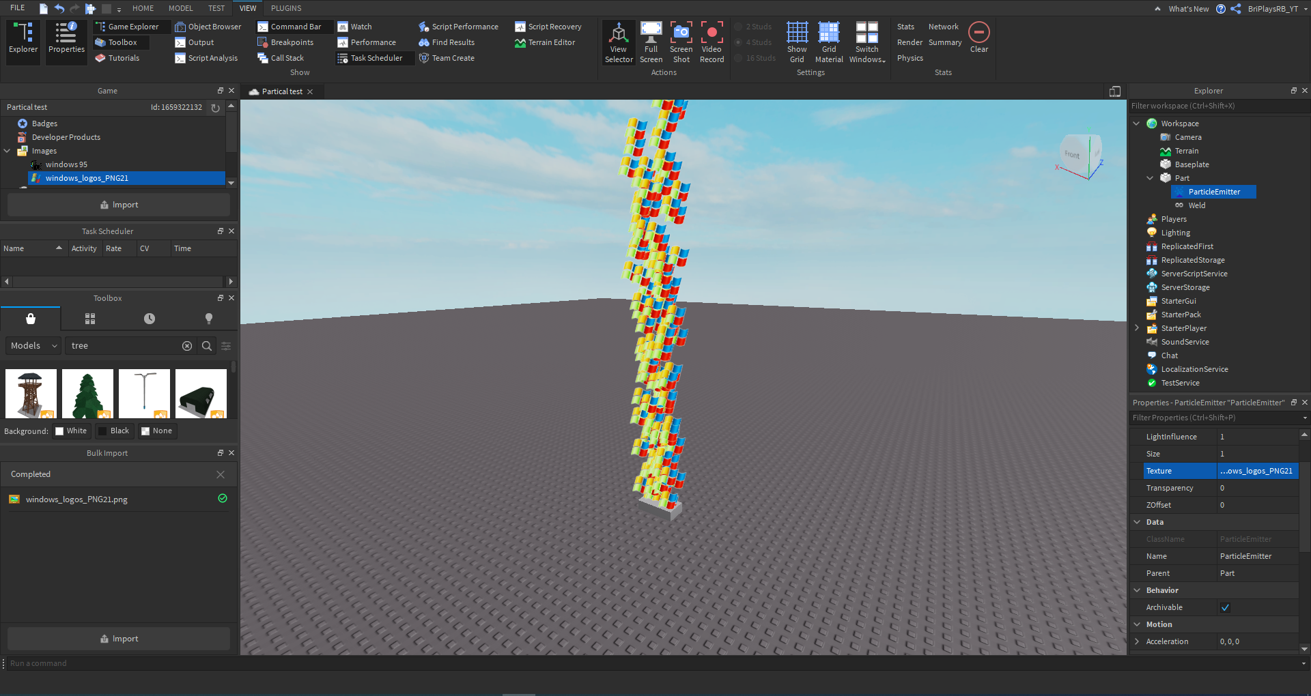The height and width of the screenshot is (696, 1311).
Task: Set toolbox background to Black
Action: 113,431
